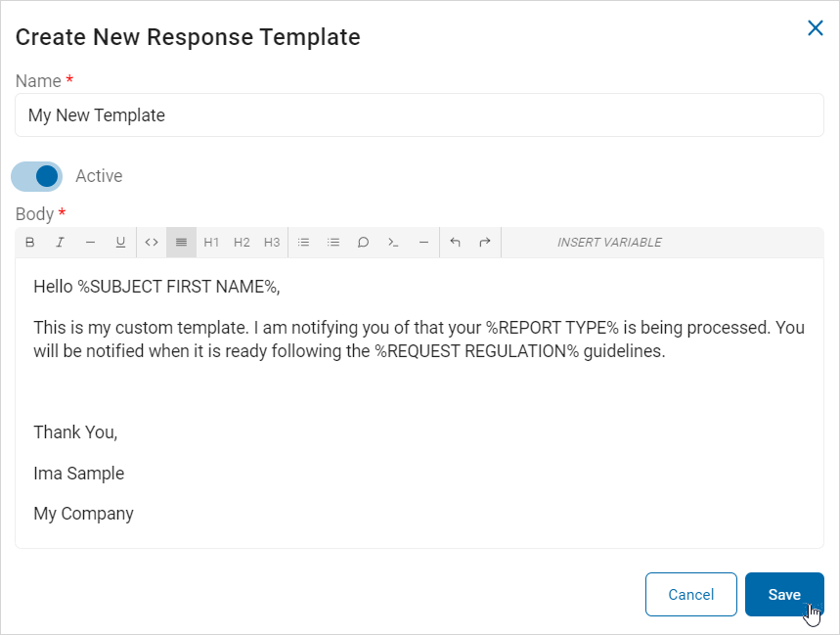Insert a code block
Viewport: 840px width, 635px height.
point(393,243)
